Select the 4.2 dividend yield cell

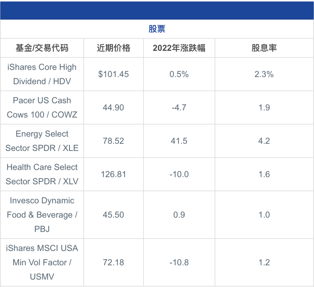click(264, 141)
